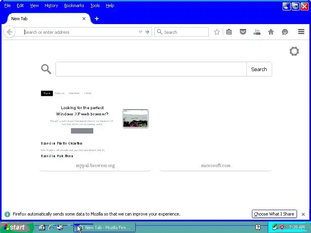Open the mypal-browser.org tile
311x233 pixels.
95,130
